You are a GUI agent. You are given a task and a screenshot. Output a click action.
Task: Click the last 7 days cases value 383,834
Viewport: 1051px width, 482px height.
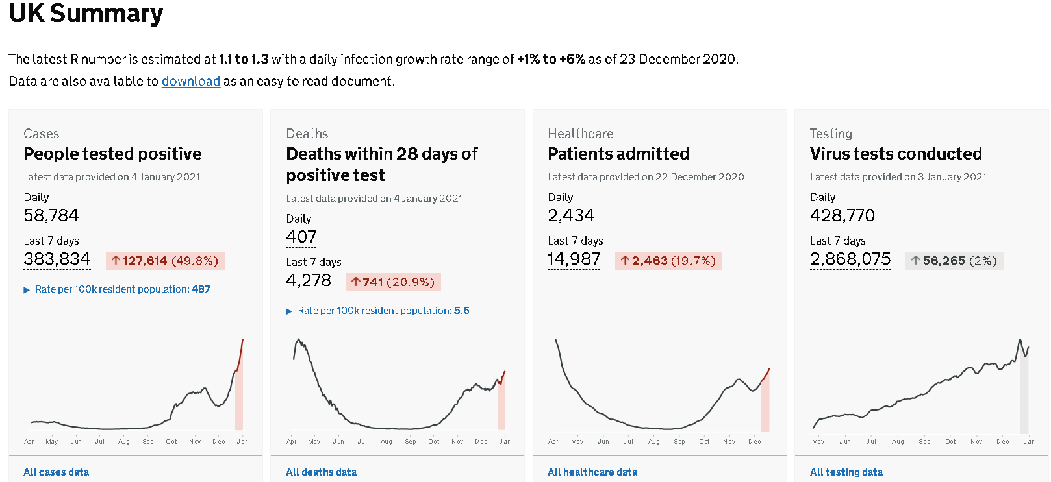(x=57, y=259)
